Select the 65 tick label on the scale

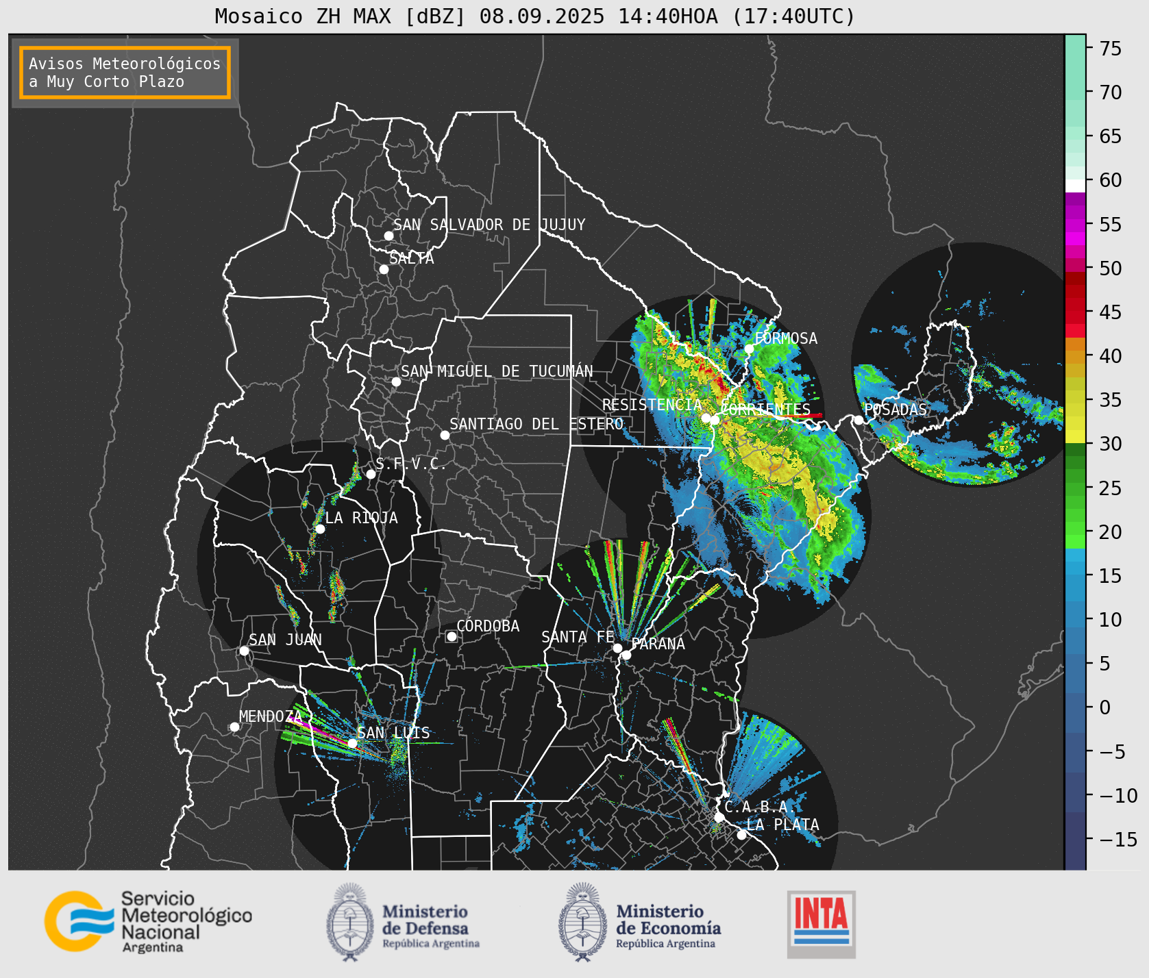1111,136
